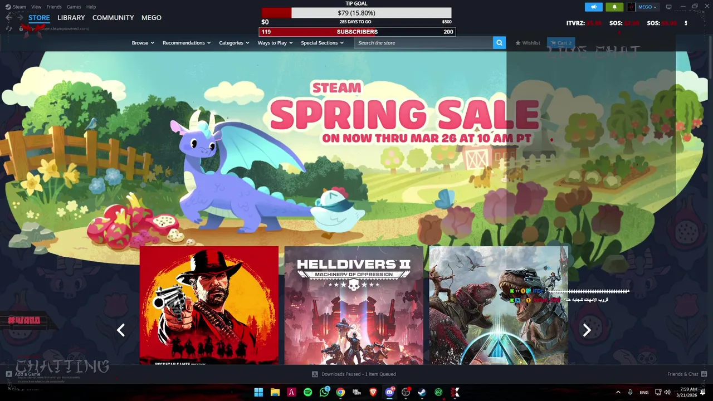713x401 pixels.
Task: Click the Friends & Chat label
Action: point(683,374)
